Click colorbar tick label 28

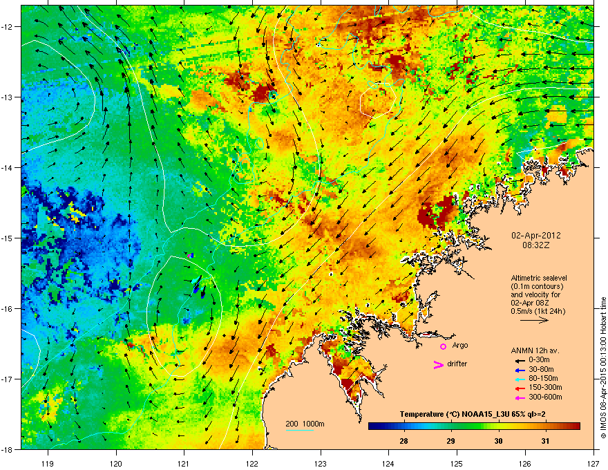click(x=403, y=441)
